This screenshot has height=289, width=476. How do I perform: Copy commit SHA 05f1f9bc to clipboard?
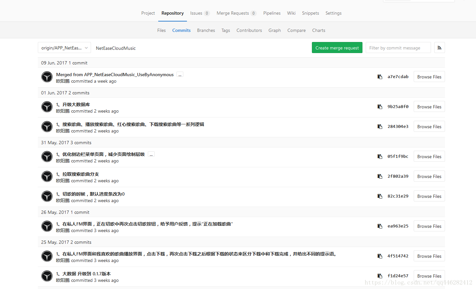tap(380, 157)
